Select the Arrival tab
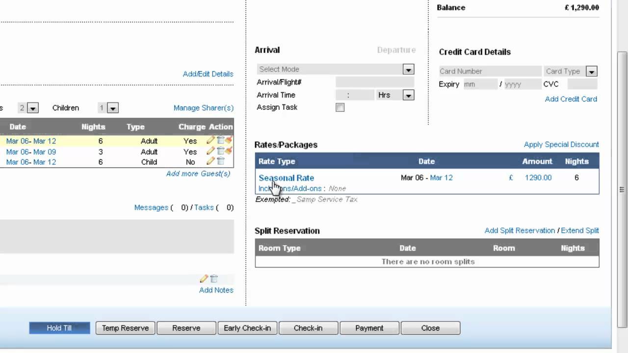Viewport: 628px width, 353px height. point(267,50)
